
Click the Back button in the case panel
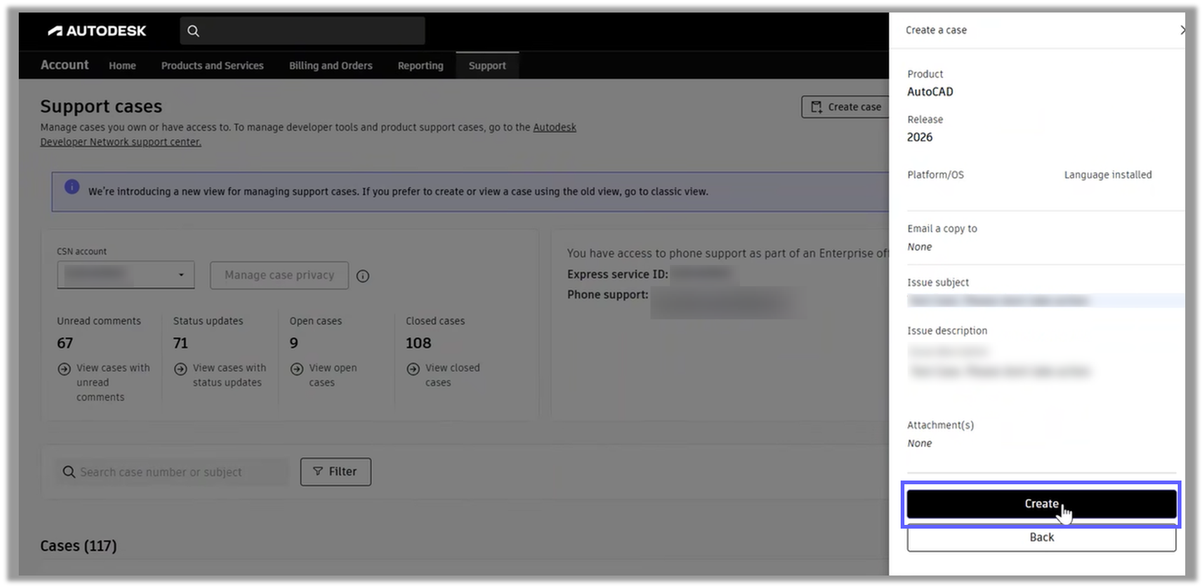1040,537
